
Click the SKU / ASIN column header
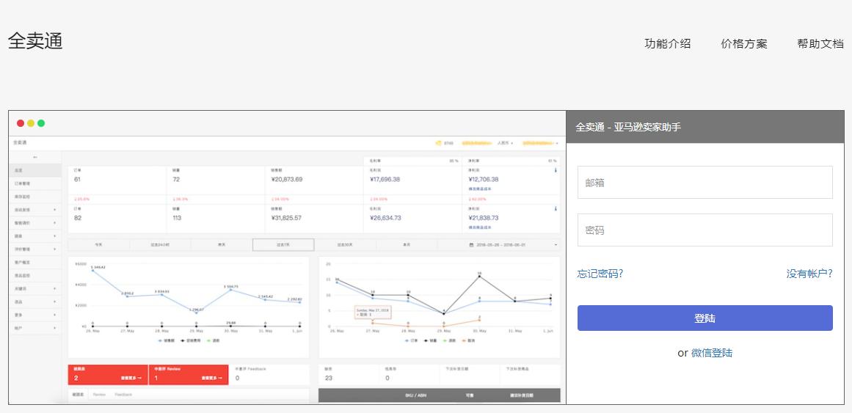point(415,395)
